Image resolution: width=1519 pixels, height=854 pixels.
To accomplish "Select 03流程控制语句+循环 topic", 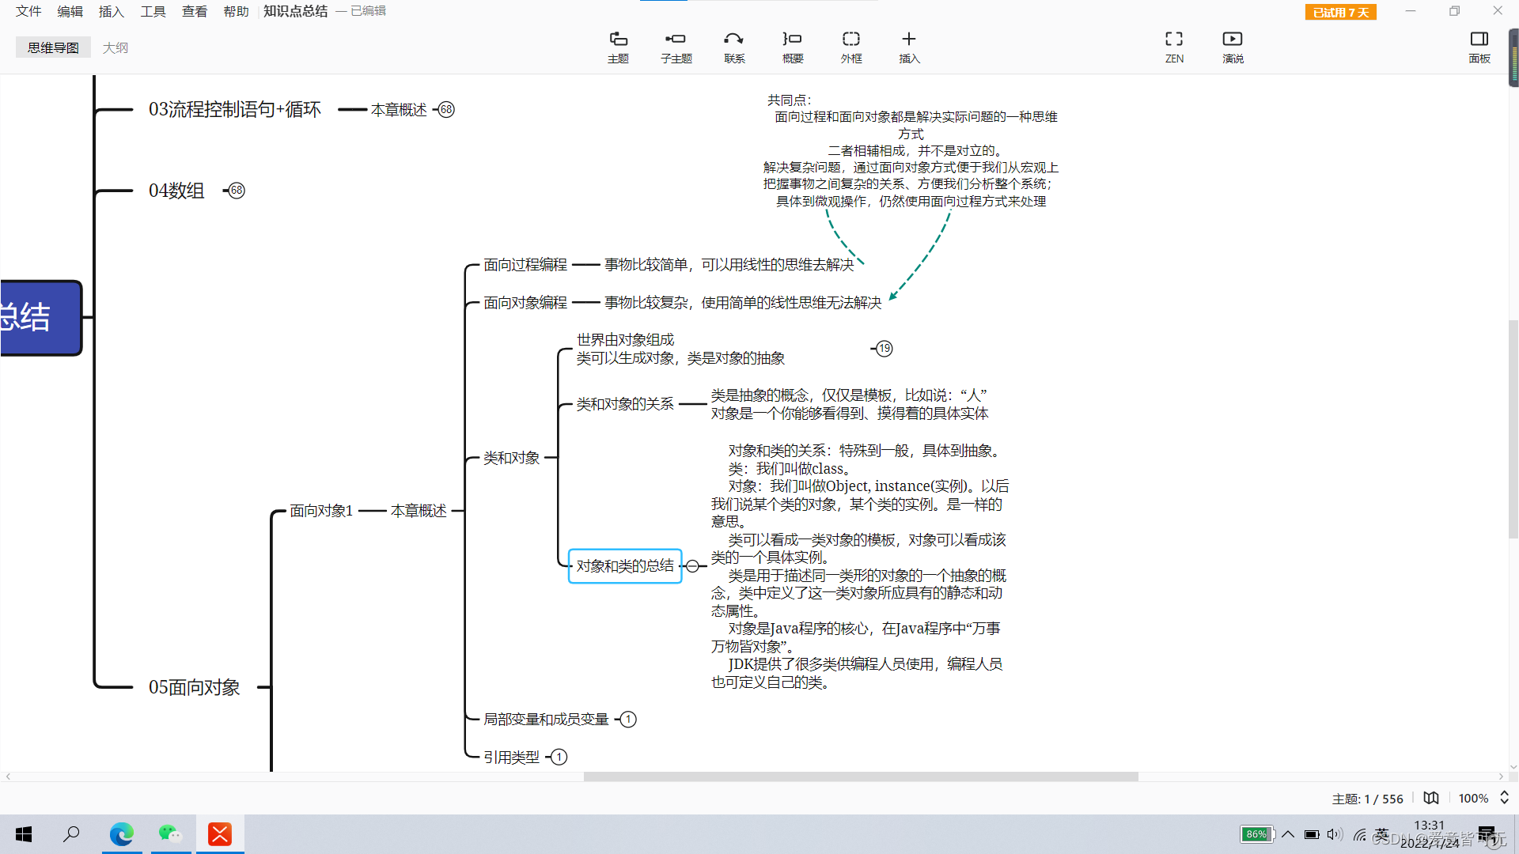I will point(234,109).
